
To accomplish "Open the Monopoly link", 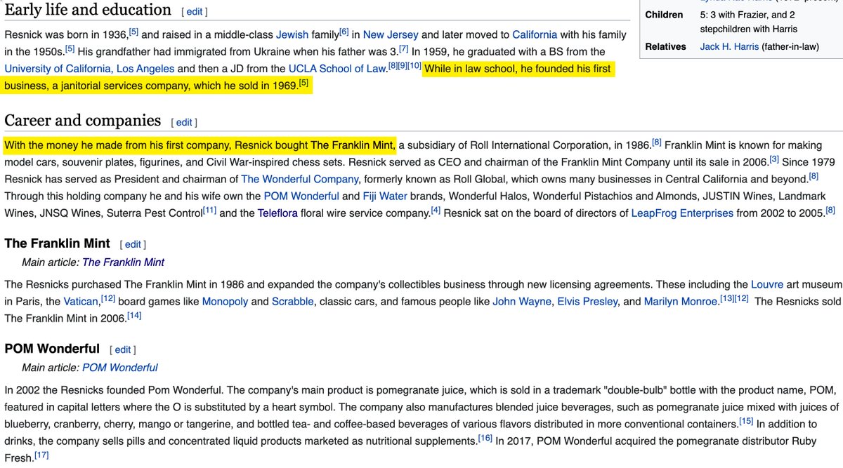I will point(225,302).
